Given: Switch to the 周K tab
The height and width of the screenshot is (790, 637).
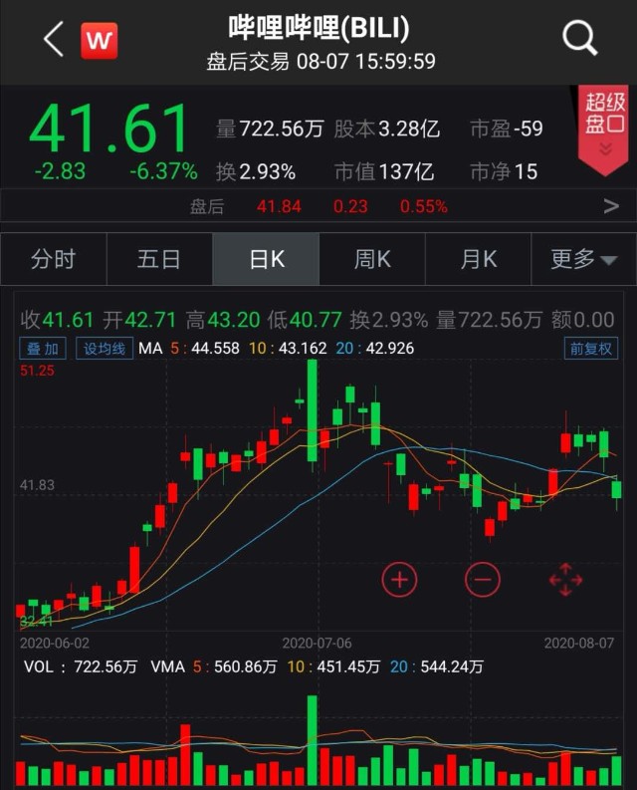Looking at the screenshot, I should coord(372,260).
